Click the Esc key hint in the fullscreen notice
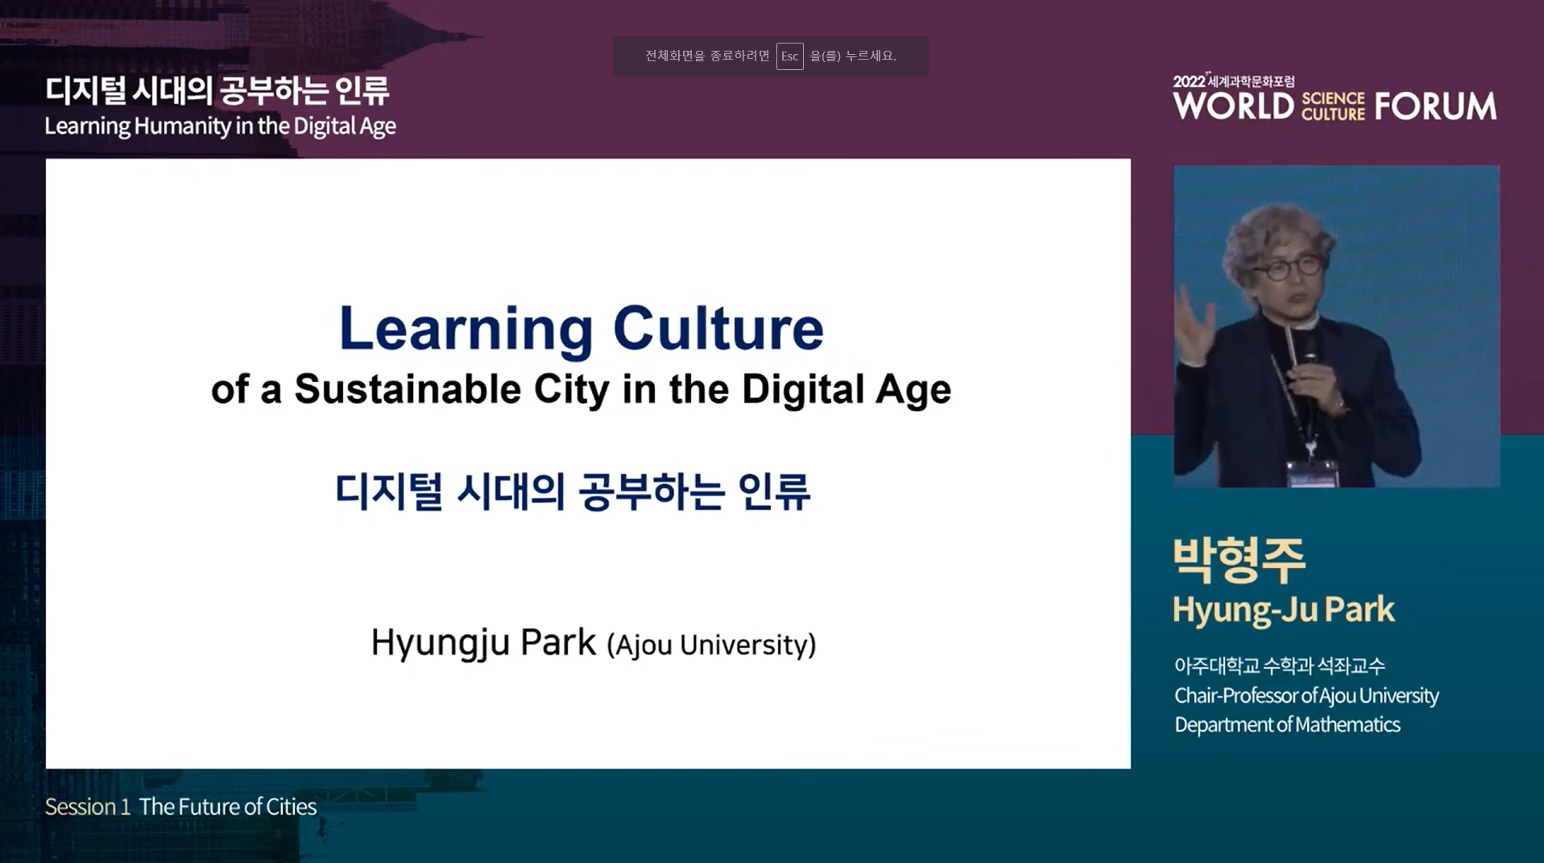1544x863 pixels. click(789, 56)
